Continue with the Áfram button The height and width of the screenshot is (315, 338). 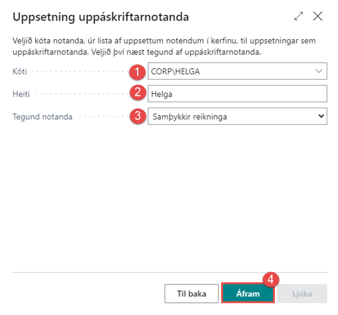(248, 293)
